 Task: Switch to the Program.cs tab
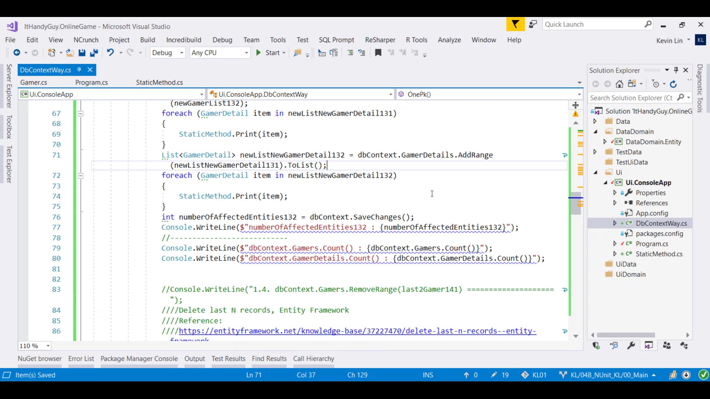(x=91, y=82)
